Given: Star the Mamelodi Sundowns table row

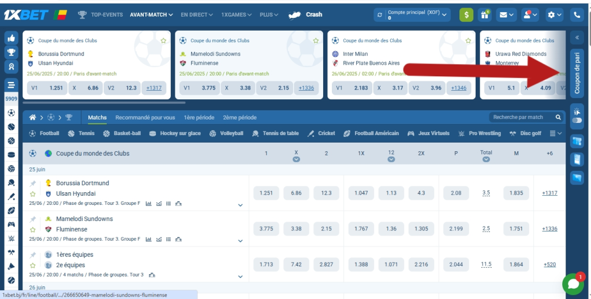Looking at the screenshot, I should [33, 229].
